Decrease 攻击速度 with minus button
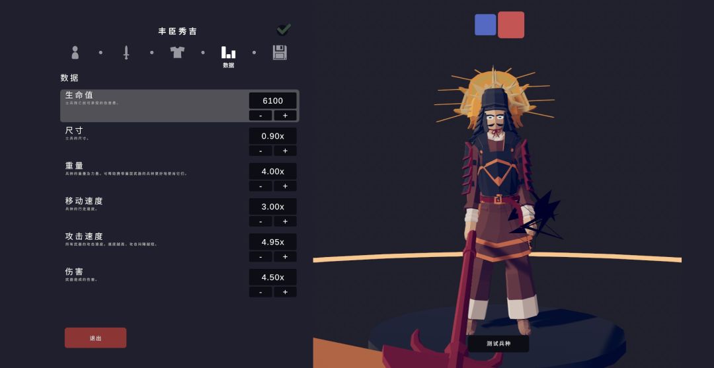The image size is (714, 368). click(260, 256)
